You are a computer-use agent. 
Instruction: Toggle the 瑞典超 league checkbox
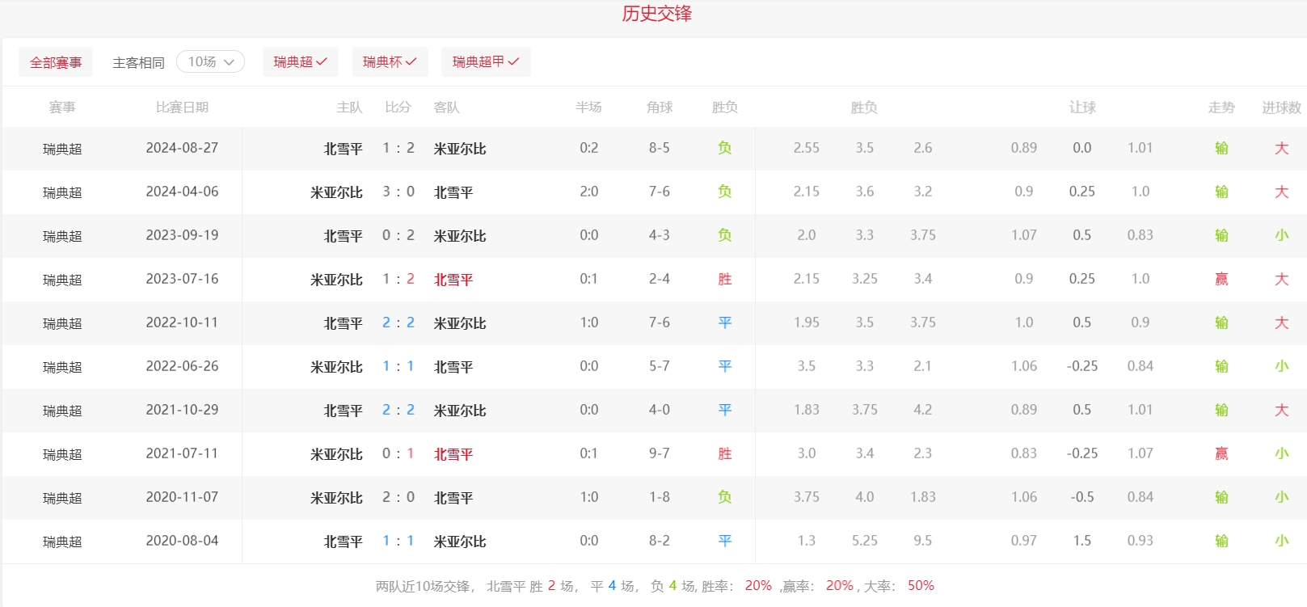(300, 61)
